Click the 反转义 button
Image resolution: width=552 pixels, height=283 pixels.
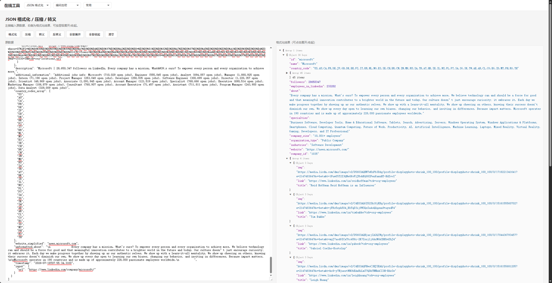[x=56, y=35]
